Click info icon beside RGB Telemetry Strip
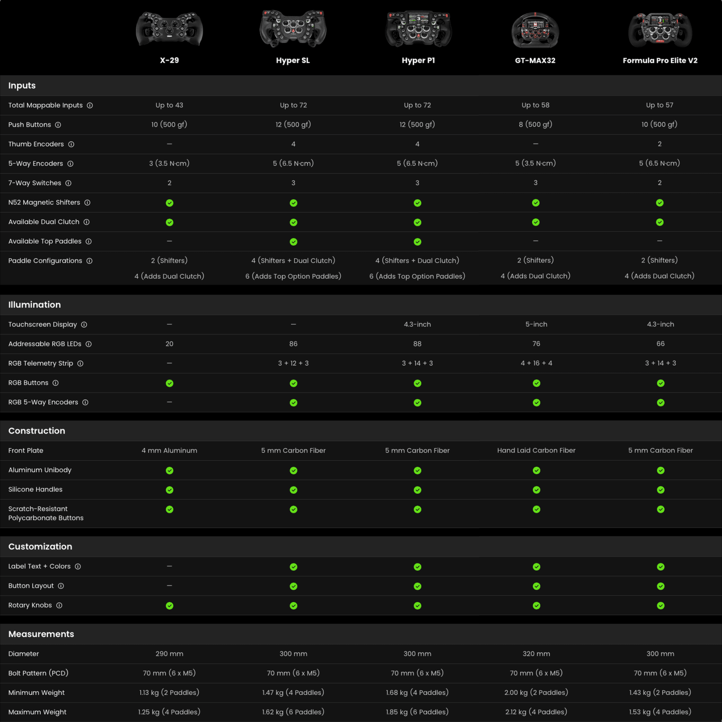 pos(80,364)
